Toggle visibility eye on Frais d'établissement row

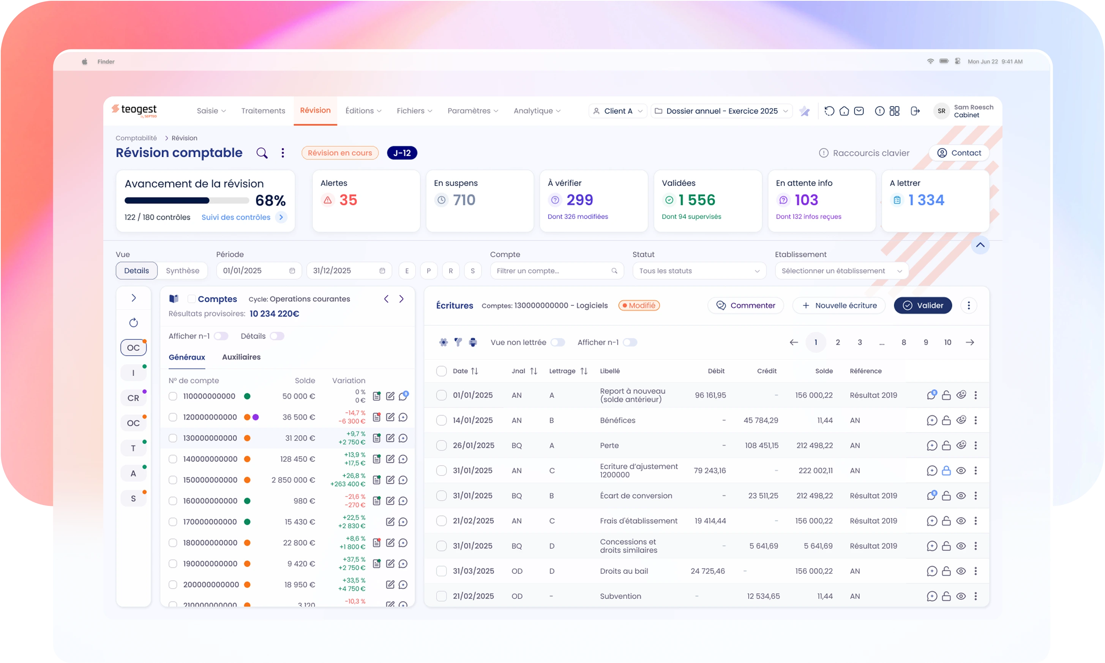pyautogui.click(x=961, y=521)
